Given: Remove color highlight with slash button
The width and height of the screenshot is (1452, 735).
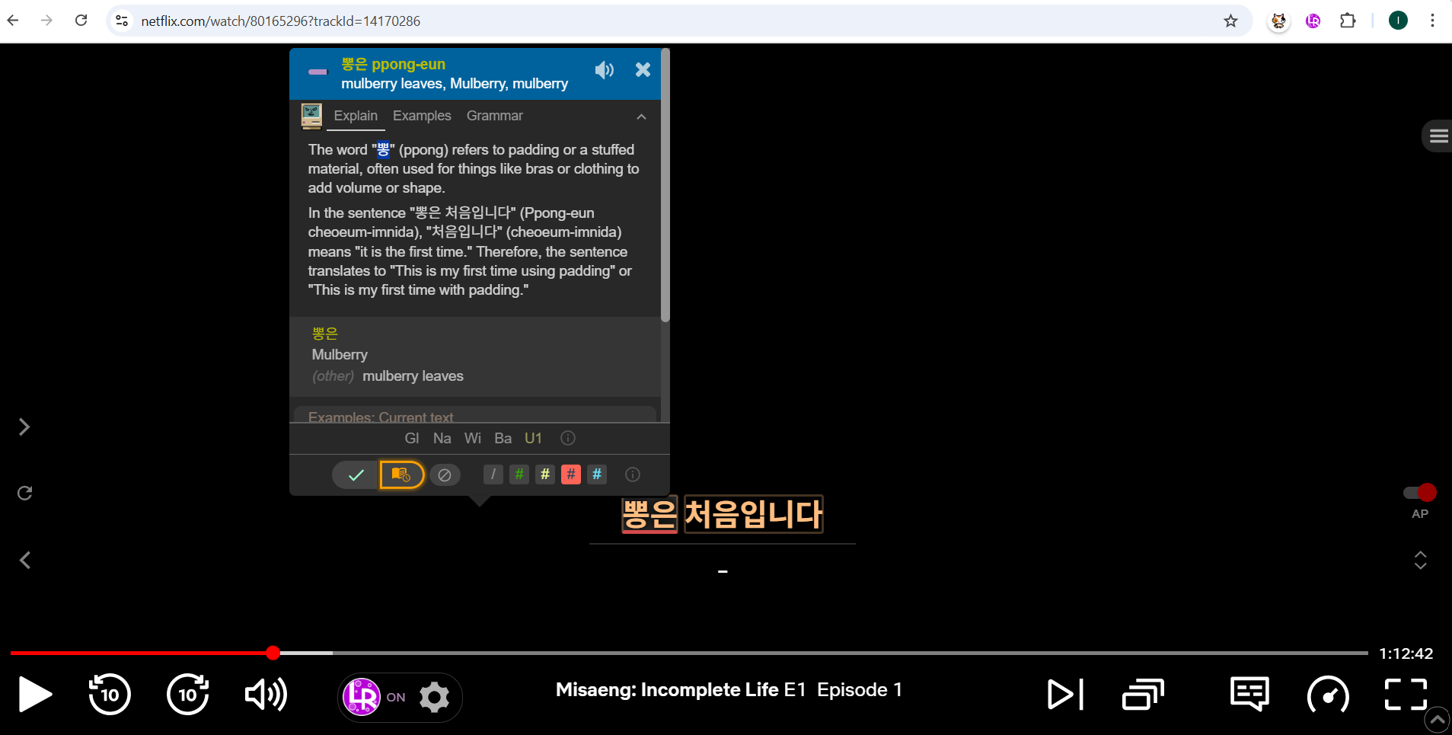Looking at the screenshot, I should 493,475.
